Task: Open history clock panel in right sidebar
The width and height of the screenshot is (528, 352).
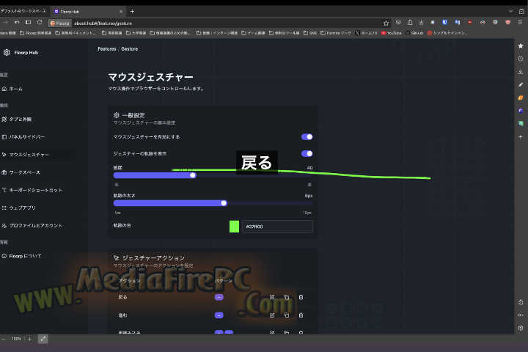Action: [x=521, y=59]
